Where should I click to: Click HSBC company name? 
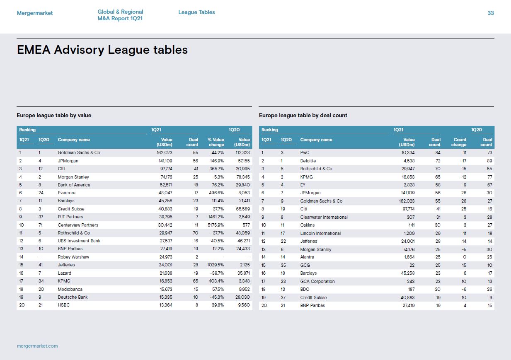click(x=63, y=305)
